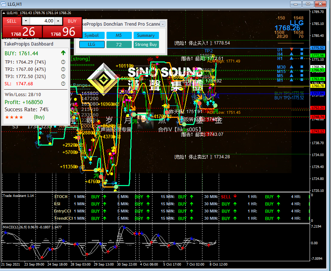The height and width of the screenshot is (271, 331).
Task: Click the 30 Sep 22:00 time axis label
Action: pyautogui.click(x=127, y=264)
